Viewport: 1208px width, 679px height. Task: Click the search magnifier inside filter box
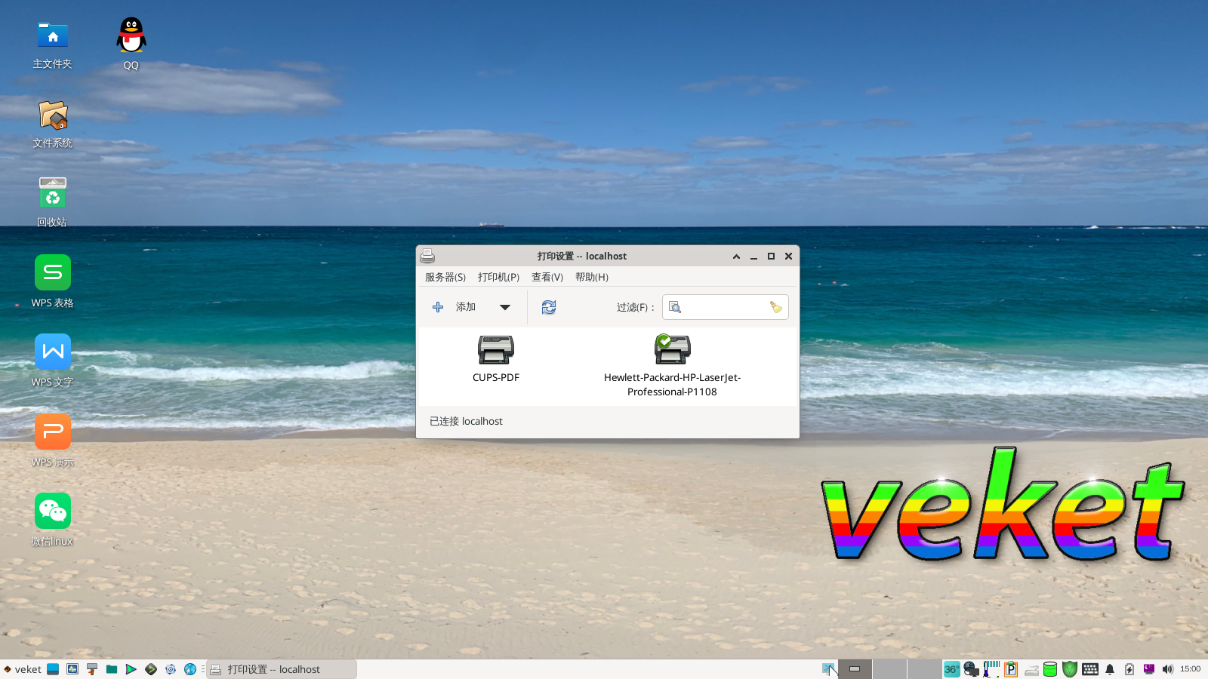point(675,307)
